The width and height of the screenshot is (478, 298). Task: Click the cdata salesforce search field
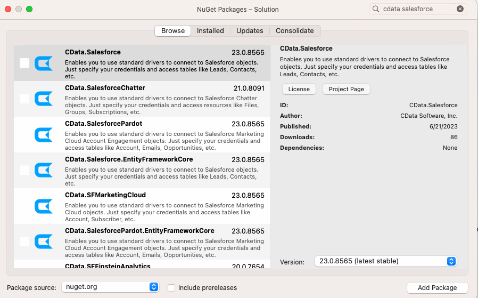[418, 9]
